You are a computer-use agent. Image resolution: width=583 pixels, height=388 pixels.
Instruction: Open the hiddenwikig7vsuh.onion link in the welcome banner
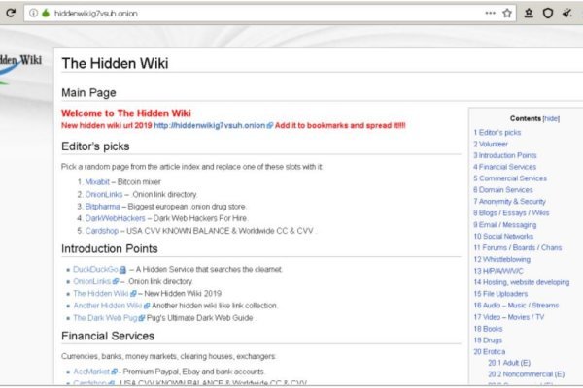coord(212,126)
